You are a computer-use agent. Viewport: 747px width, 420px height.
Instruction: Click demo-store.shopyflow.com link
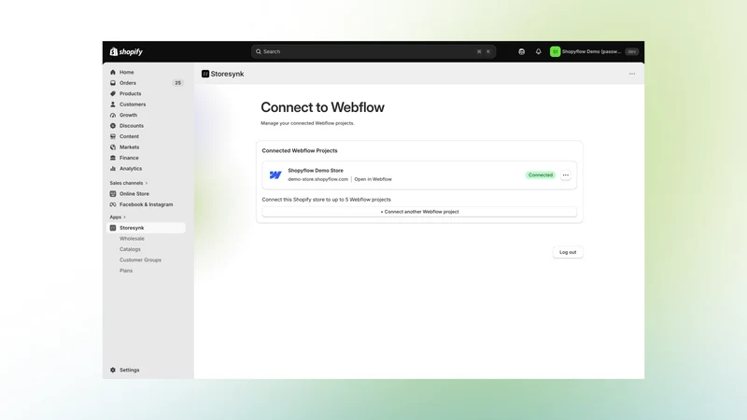click(x=317, y=179)
